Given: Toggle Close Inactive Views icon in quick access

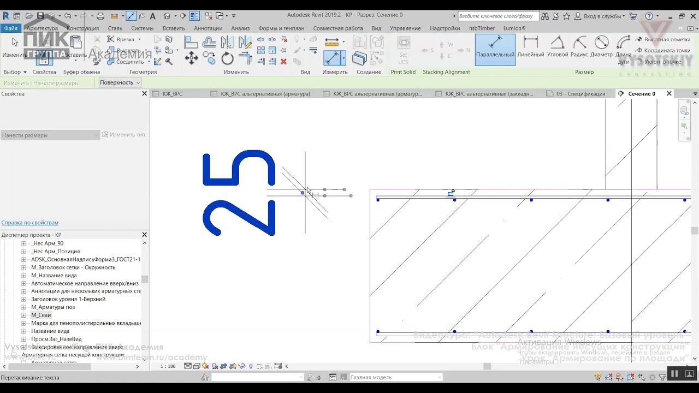Looking at the screenshot, I should pyautogui.click(x=208, y=16).
